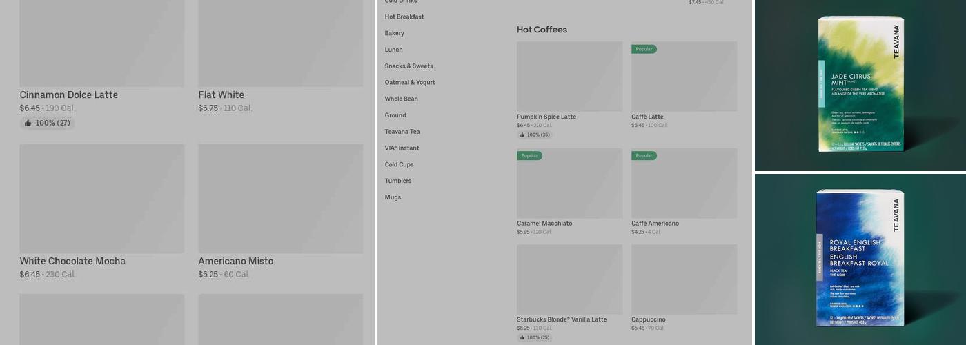
Task: Click the Caramel Macchiato image placeholder
Action: (x=569, y=183)
